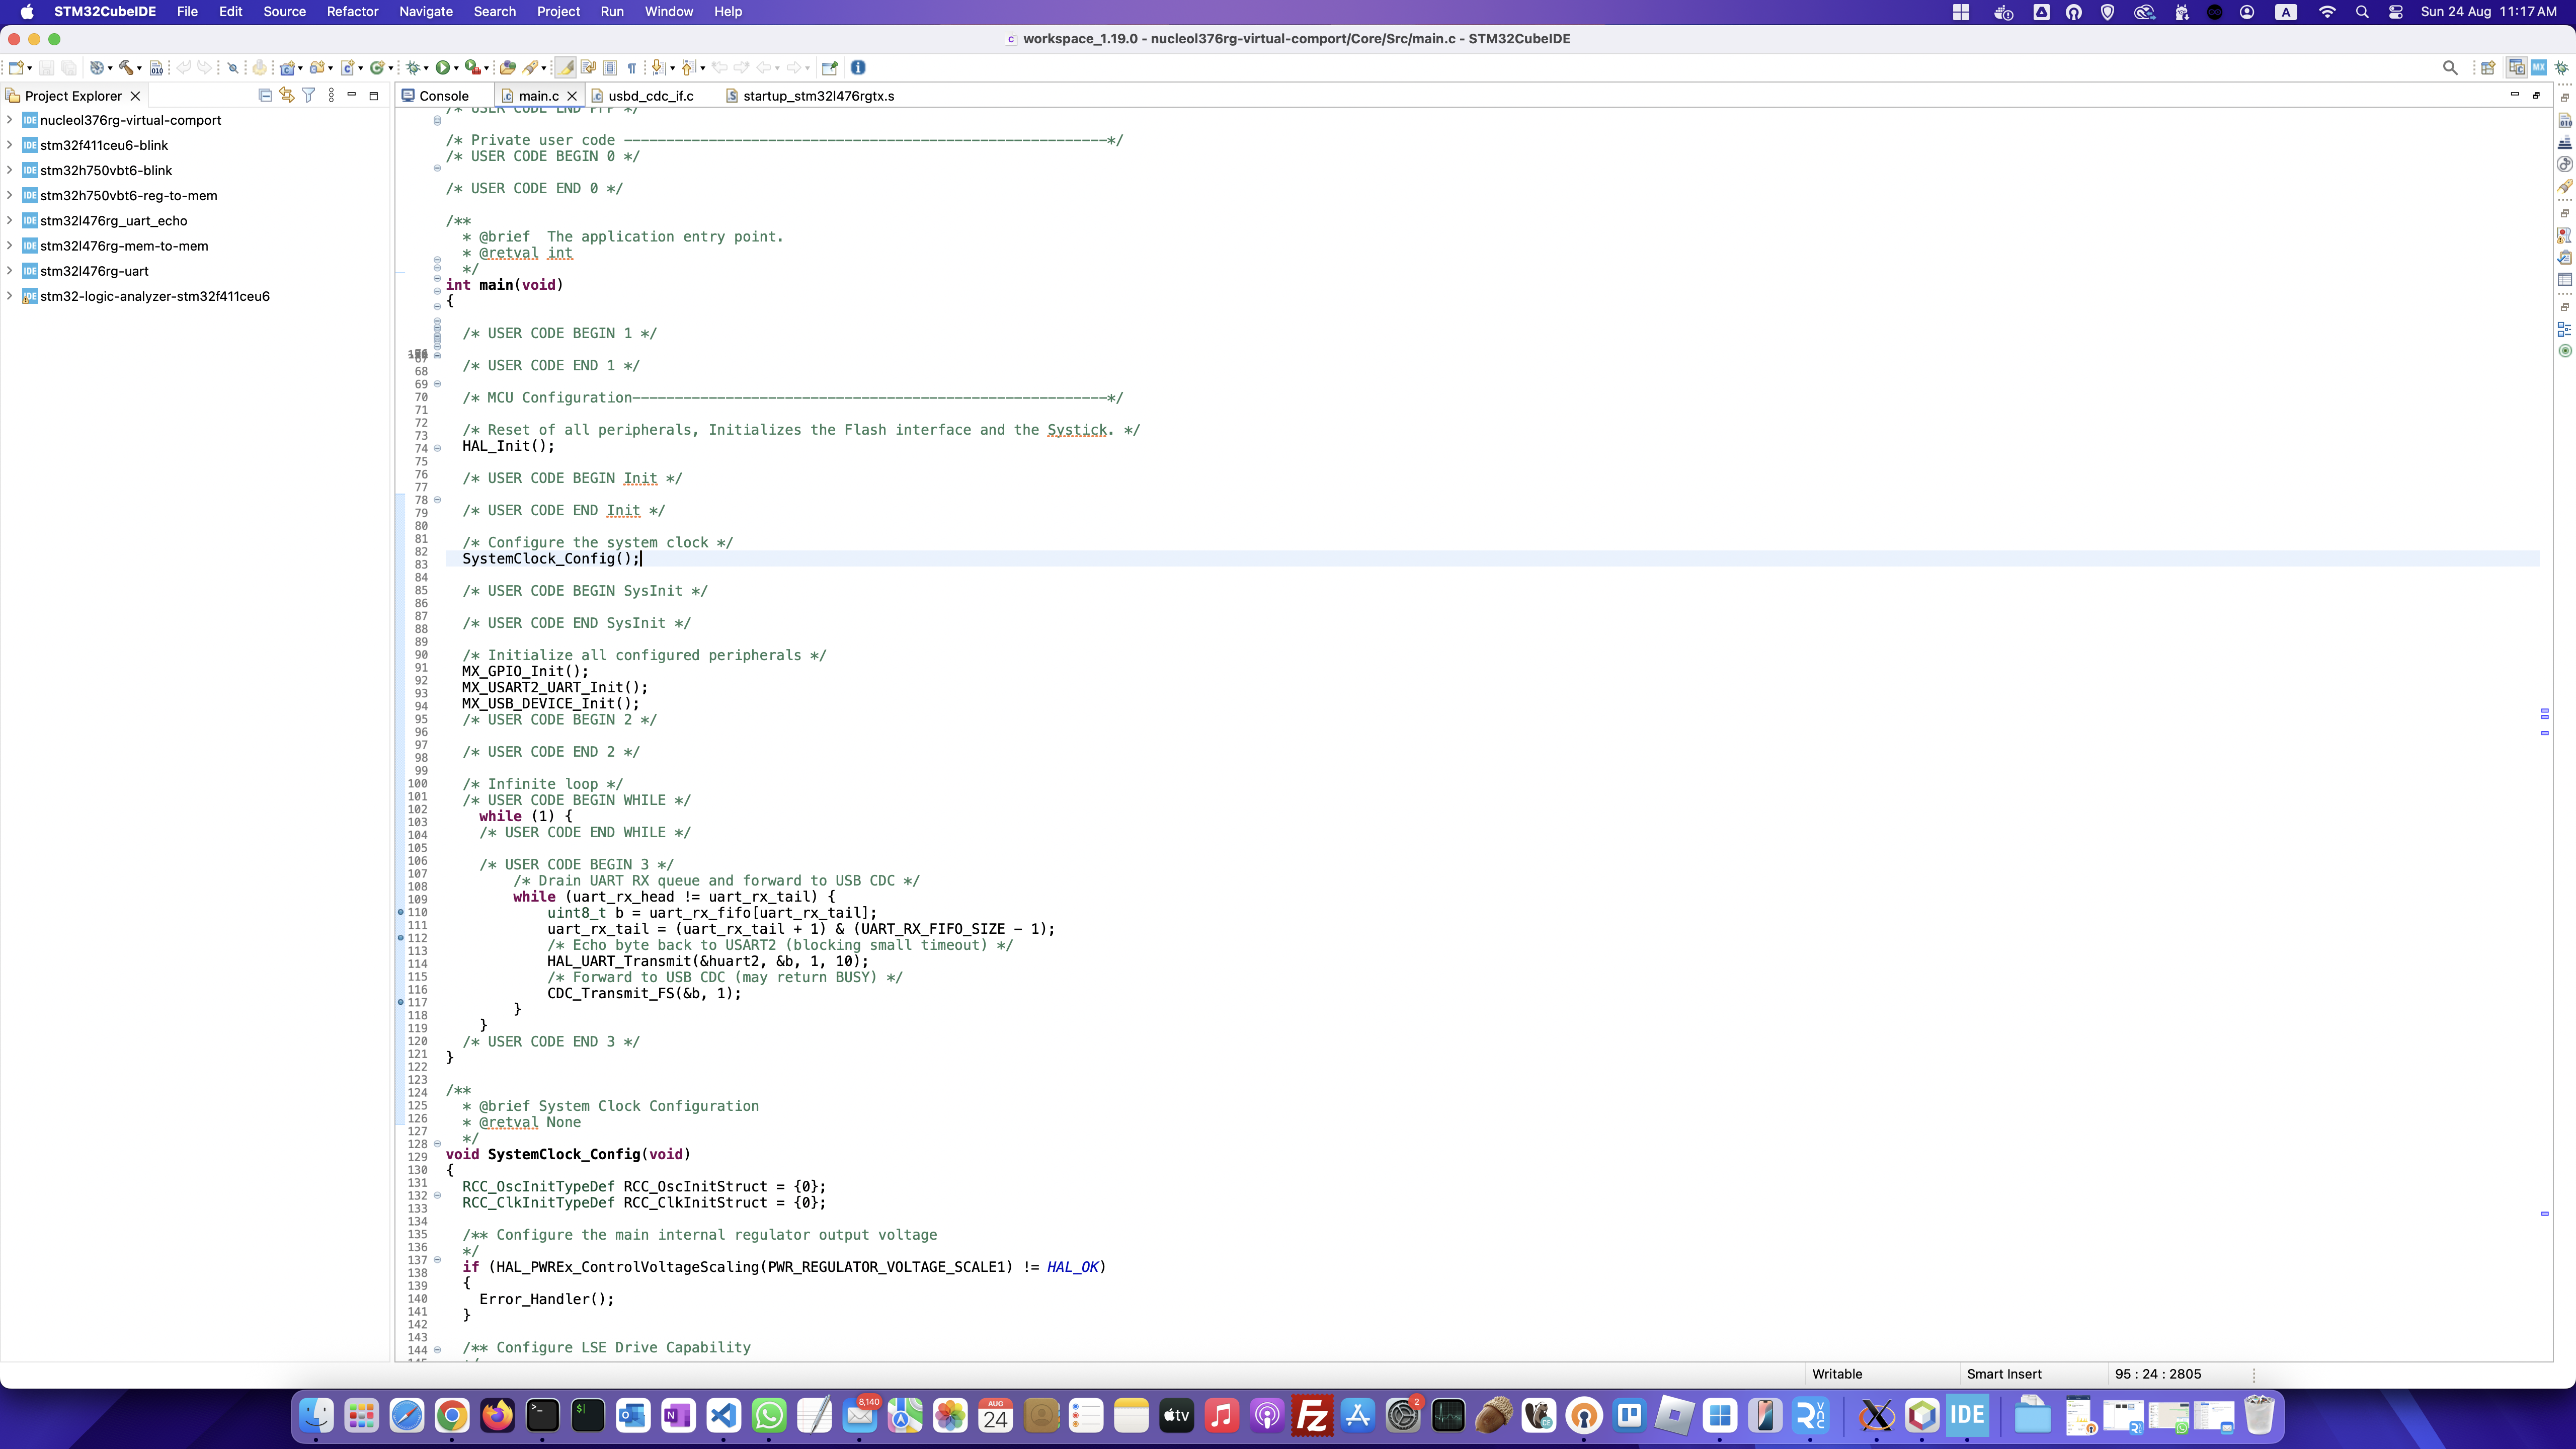Open the Problems view icon in right trim
Image resolution: width=2576 pixels, height=1449 pixels.
(2565, 235)
